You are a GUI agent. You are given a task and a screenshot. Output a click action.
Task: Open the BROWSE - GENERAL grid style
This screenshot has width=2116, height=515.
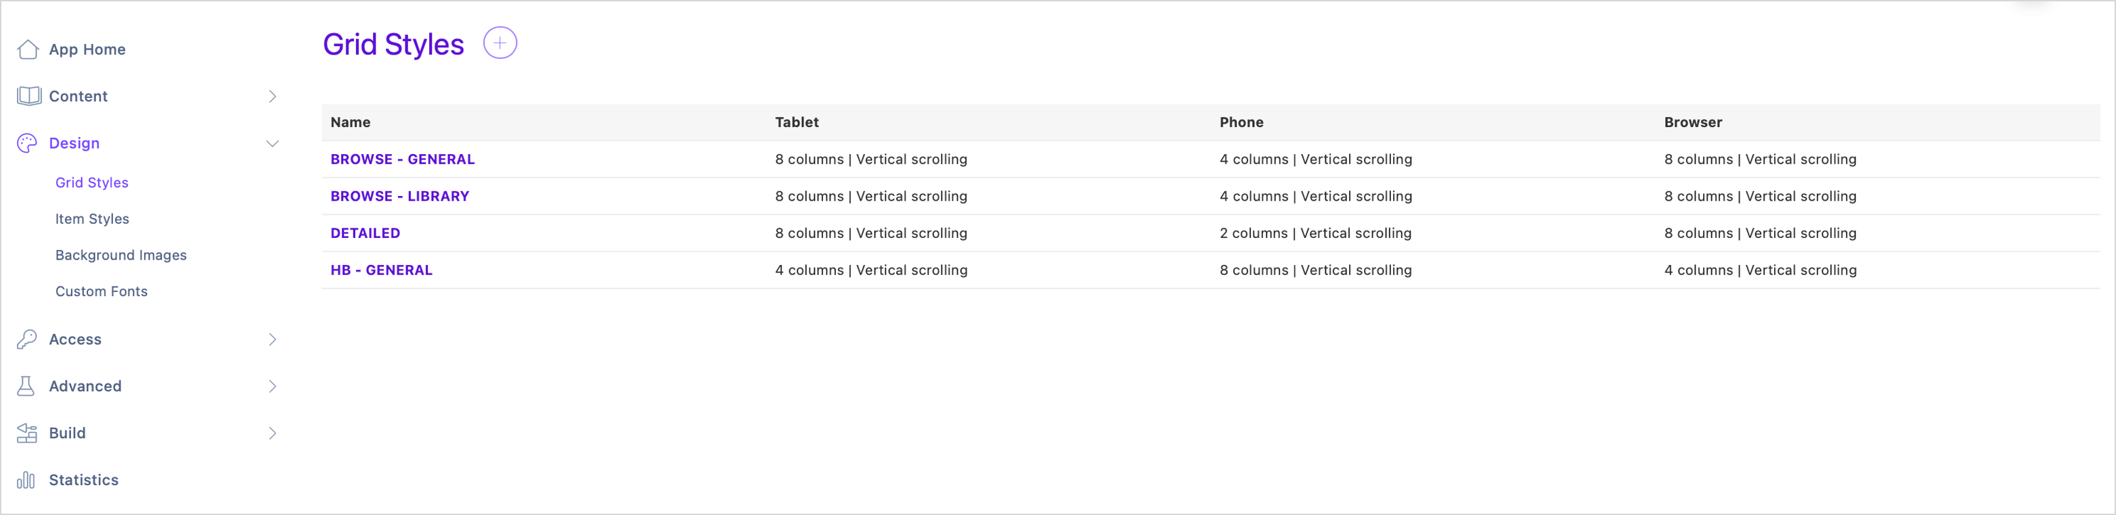point(403,159)
